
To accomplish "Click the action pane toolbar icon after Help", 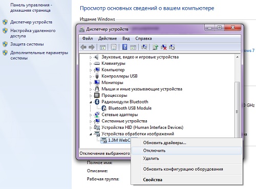I will coord(133,47).
